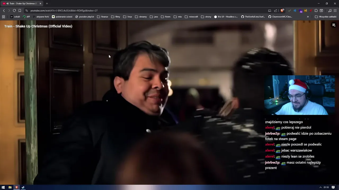Click the address bar URL
Viewport: 339px width, 190px height.
point(64,11)
